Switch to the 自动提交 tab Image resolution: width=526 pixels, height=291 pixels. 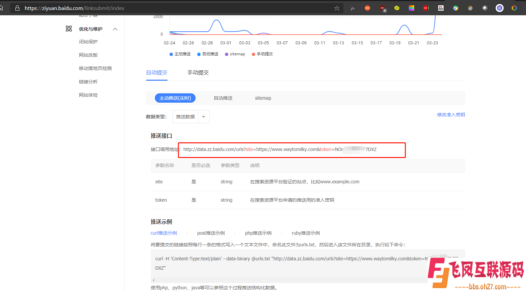(157, 73)
